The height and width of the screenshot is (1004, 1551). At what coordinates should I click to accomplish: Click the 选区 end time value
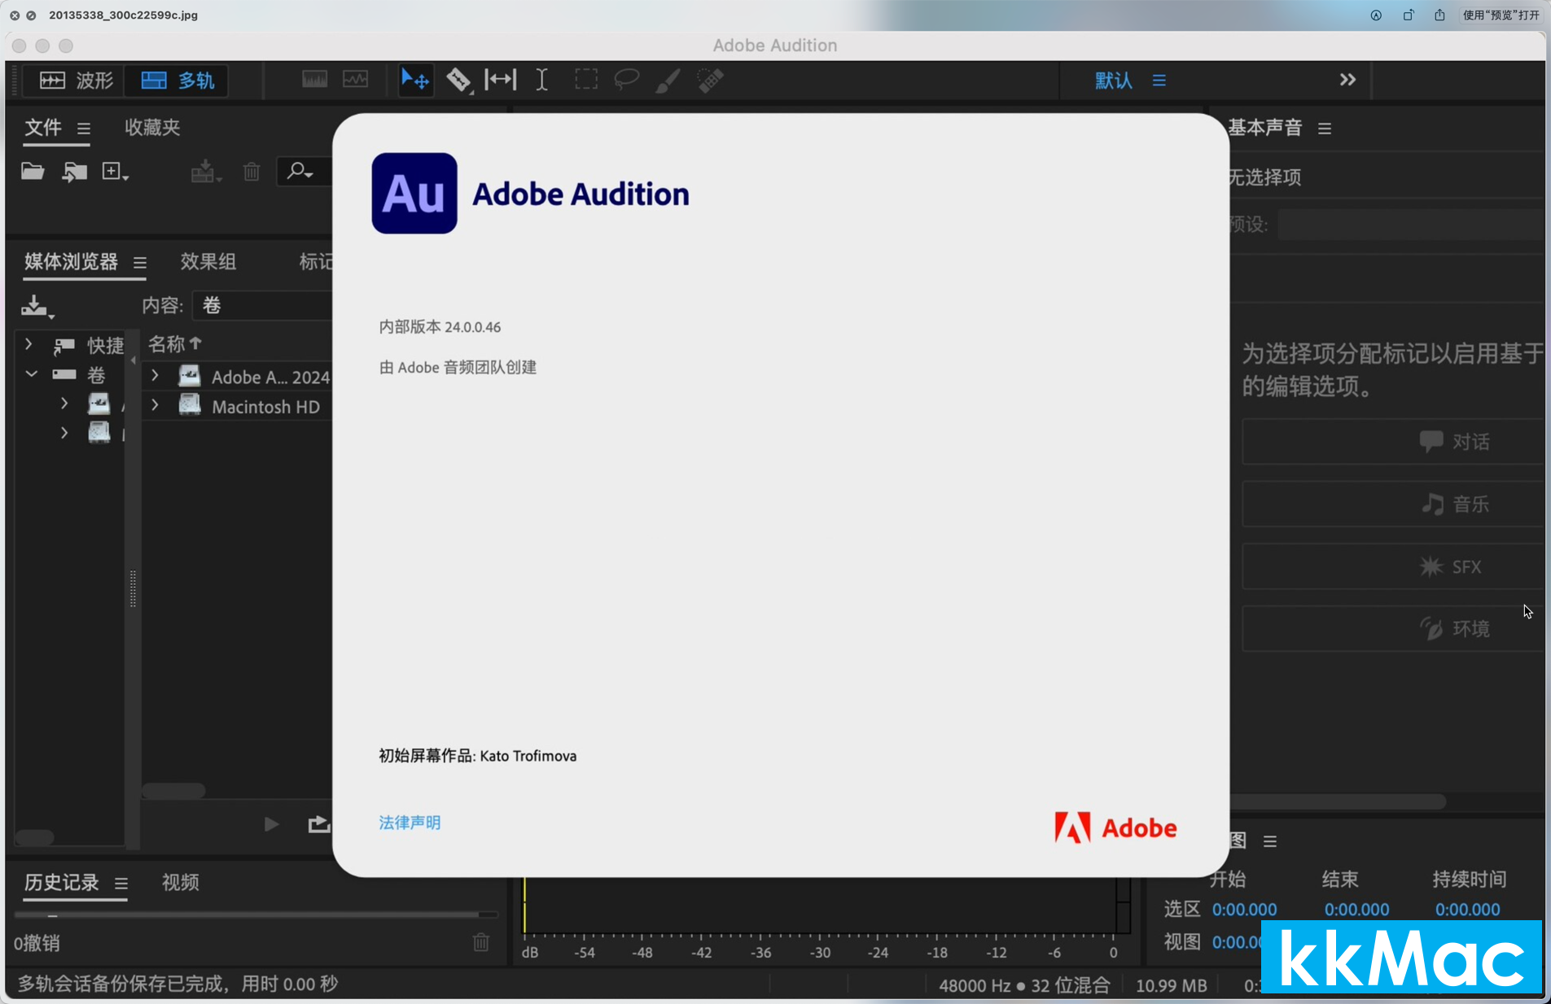pyautogui.click(x=1356, y=910)
